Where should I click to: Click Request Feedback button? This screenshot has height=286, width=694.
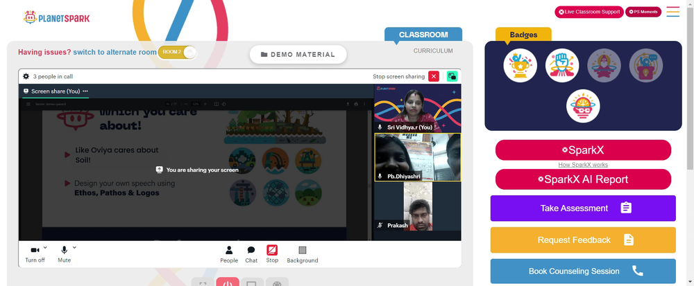(x=583, y=240)
